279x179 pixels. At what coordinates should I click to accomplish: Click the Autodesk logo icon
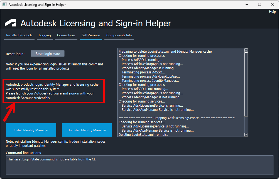[11, 23]
